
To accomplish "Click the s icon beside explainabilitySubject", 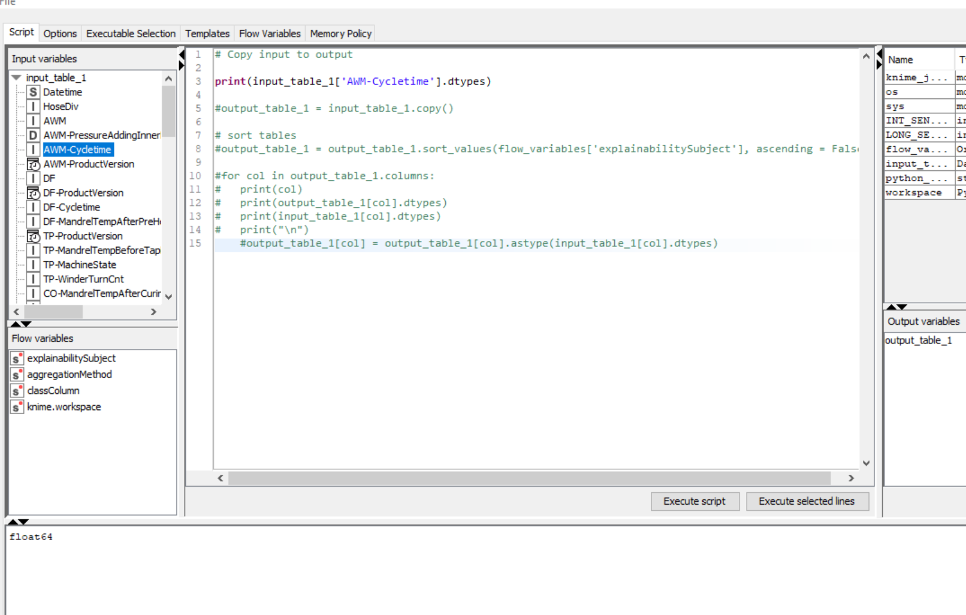I will [x=16, y=358].
